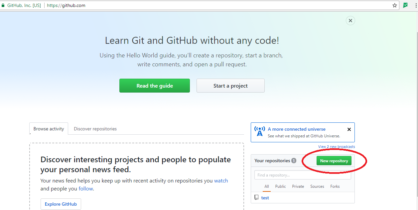Click the Read the guide button
Image resolution: width=418 pixels, height=210 pixels.
(154, 86)
